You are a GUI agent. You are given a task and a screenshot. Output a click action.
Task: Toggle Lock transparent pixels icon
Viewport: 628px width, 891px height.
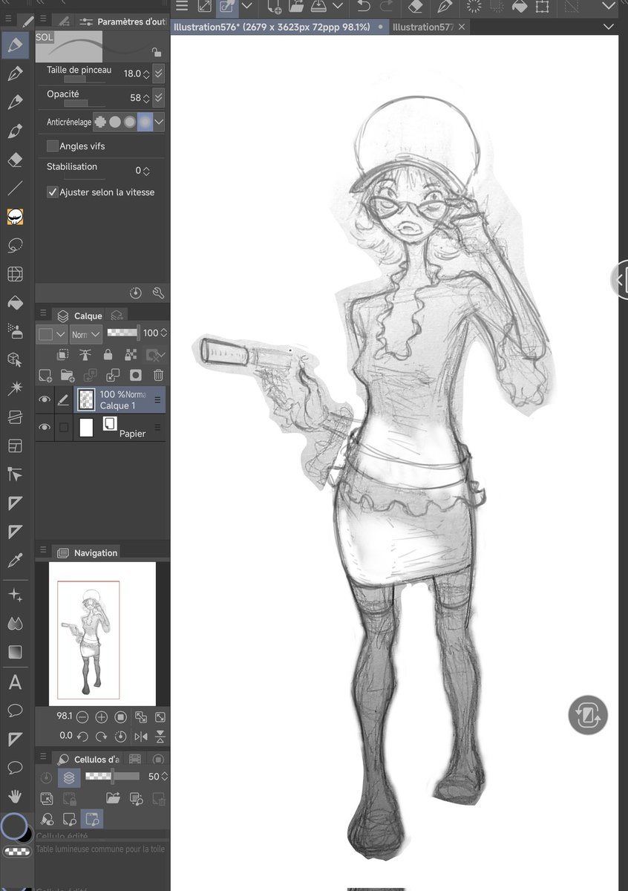(x=131, y=355)
